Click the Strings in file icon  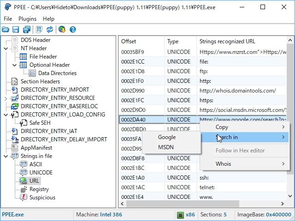pos(15,156)
